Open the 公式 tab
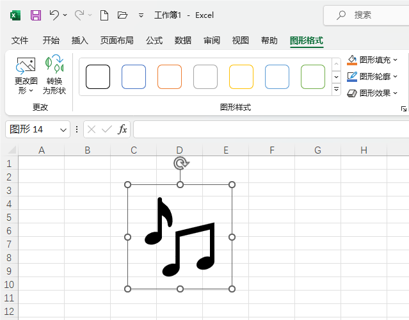 154,40
